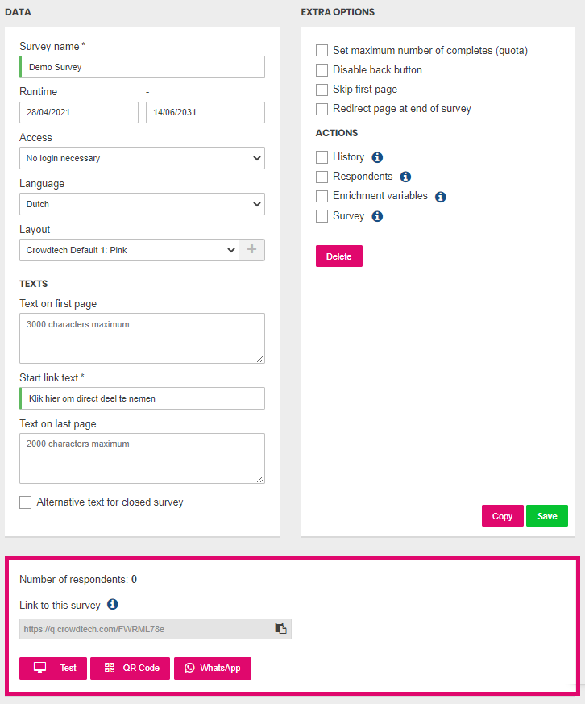Click the info icon beside Respondents

click(x=405, y=177)
